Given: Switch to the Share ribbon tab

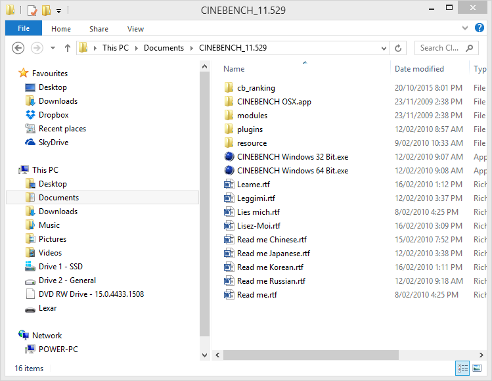Looking at the screenshot, I should (99, 29).
